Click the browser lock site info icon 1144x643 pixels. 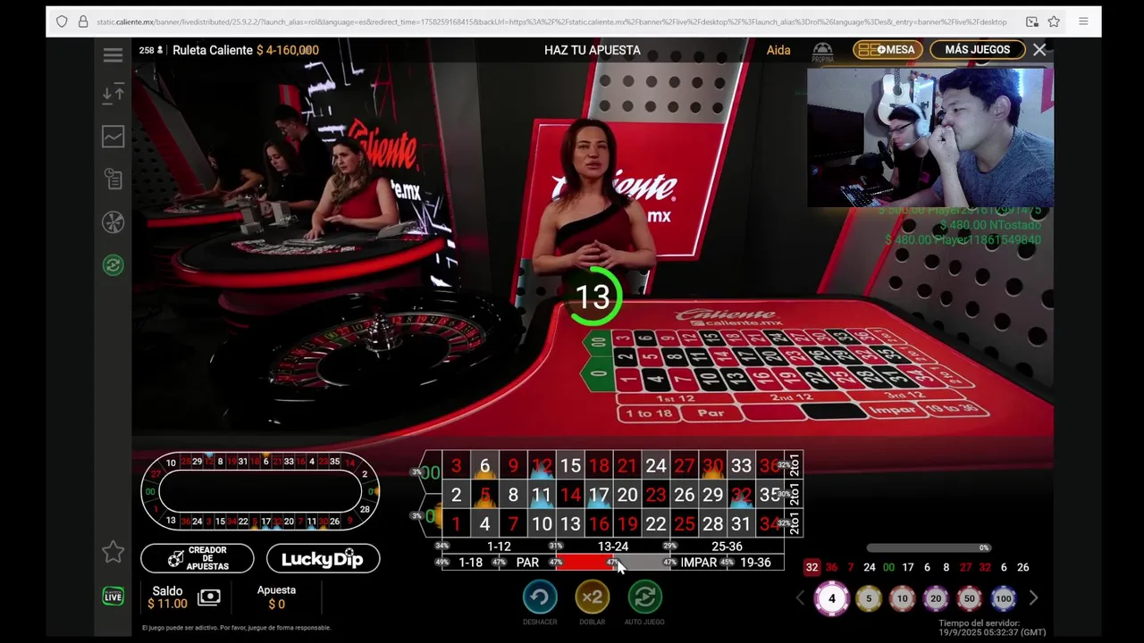coord(83,21)
